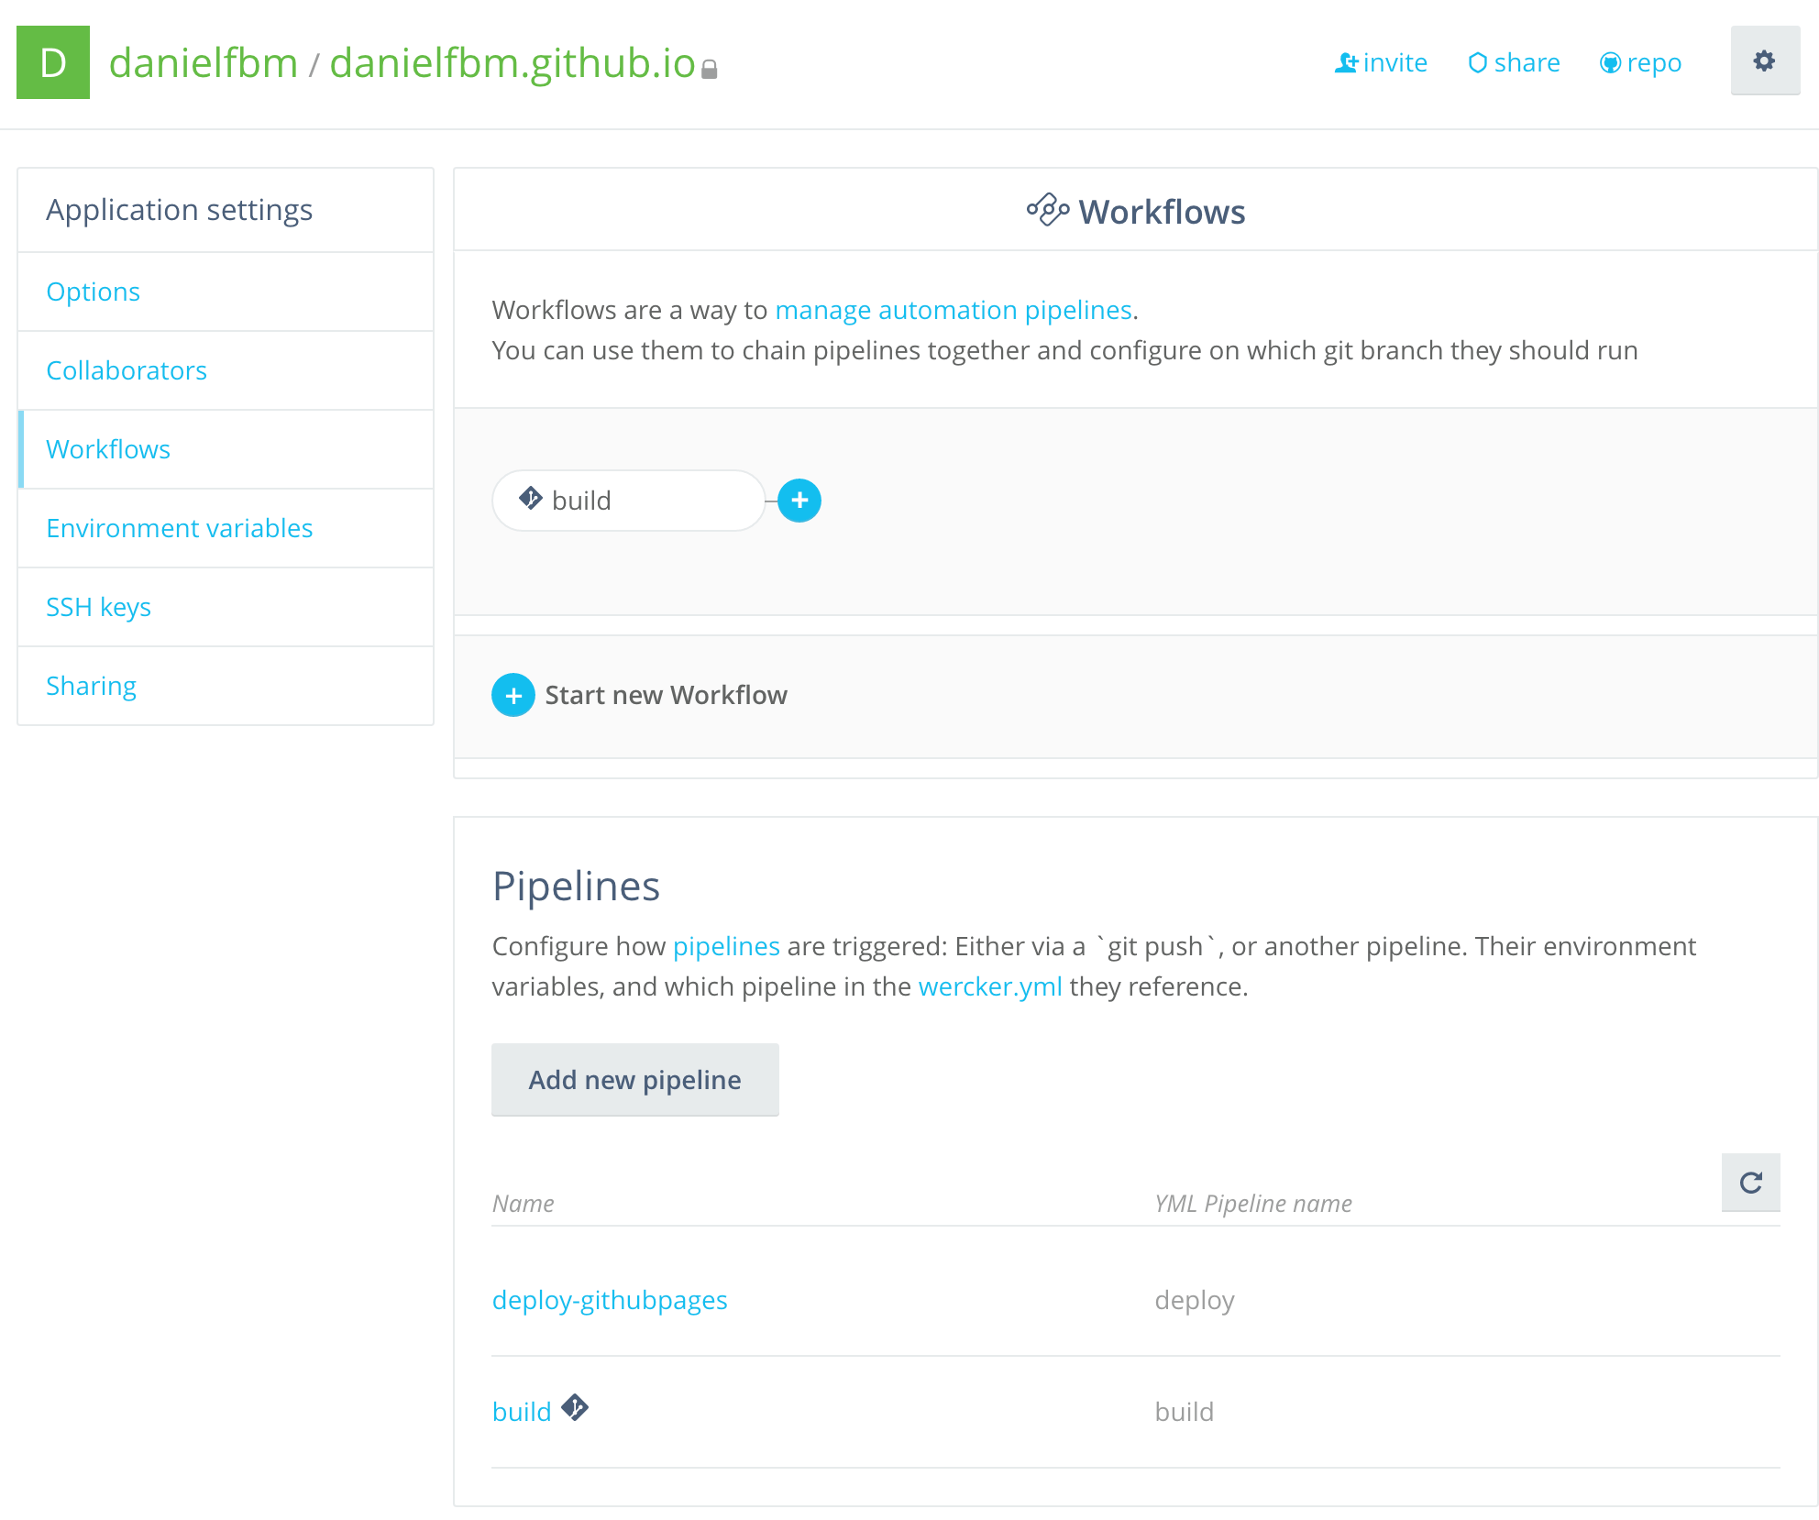Viewport: 1819px width, 1520px height.
Task: Open the wercker.yml link
Action: coord(990,986)
